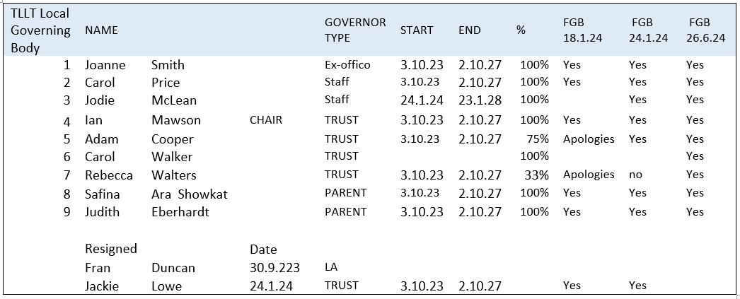The height and width of the screenshot is (299, 740).
Task: Select the Ara Showkat surname cell
Action: coord(190,194)
